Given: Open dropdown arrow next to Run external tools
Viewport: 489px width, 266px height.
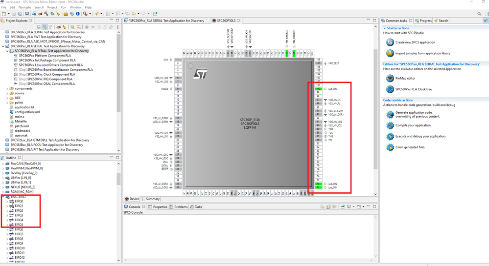Looking at the screenshot, I should tap(90, 14).
